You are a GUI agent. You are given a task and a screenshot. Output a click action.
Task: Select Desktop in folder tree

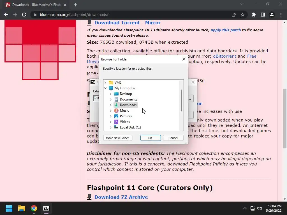point(126,94)
